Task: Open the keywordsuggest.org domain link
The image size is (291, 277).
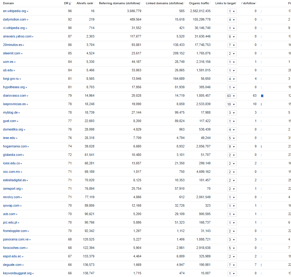Action: point(17,273)
